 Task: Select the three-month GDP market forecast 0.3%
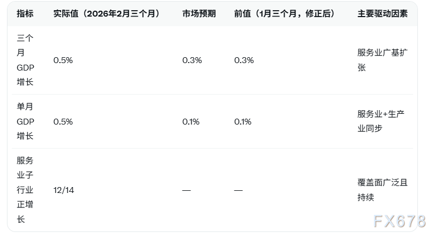pos(192,60)
